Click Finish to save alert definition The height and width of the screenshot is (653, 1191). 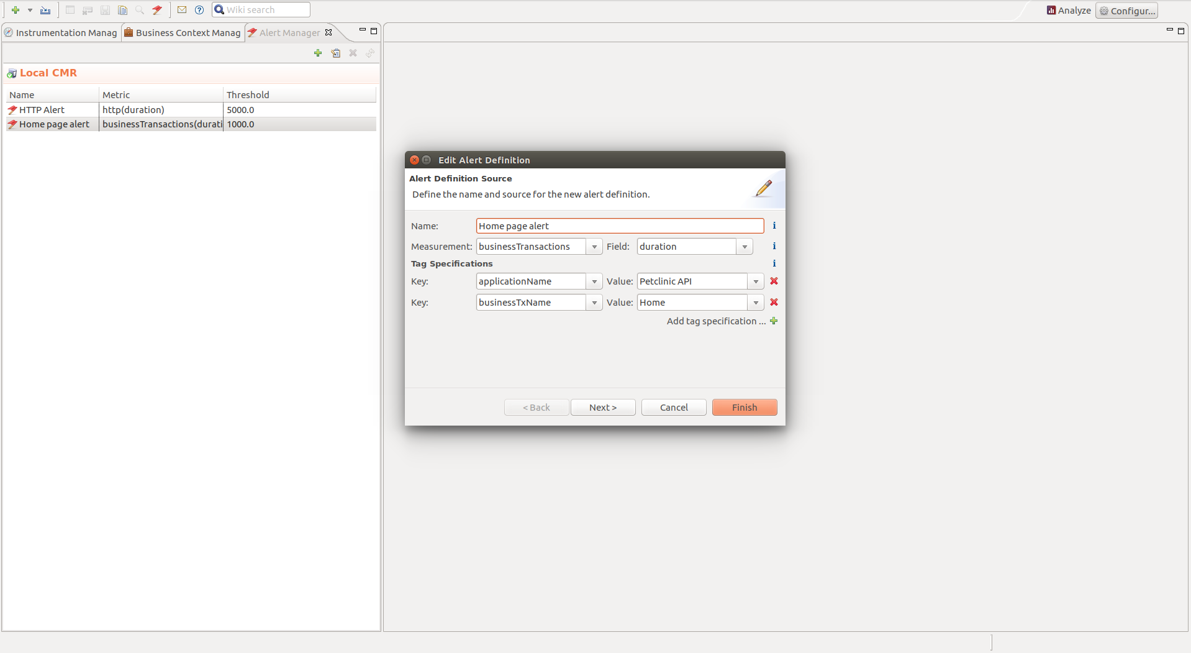point(745,408)
